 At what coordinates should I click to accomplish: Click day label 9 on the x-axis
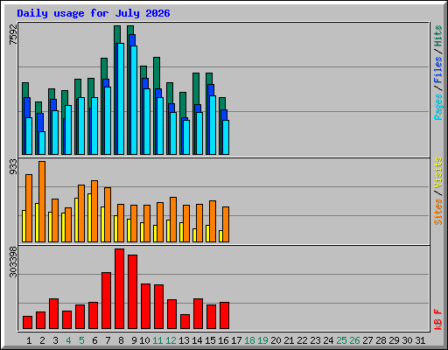[134, 340]
